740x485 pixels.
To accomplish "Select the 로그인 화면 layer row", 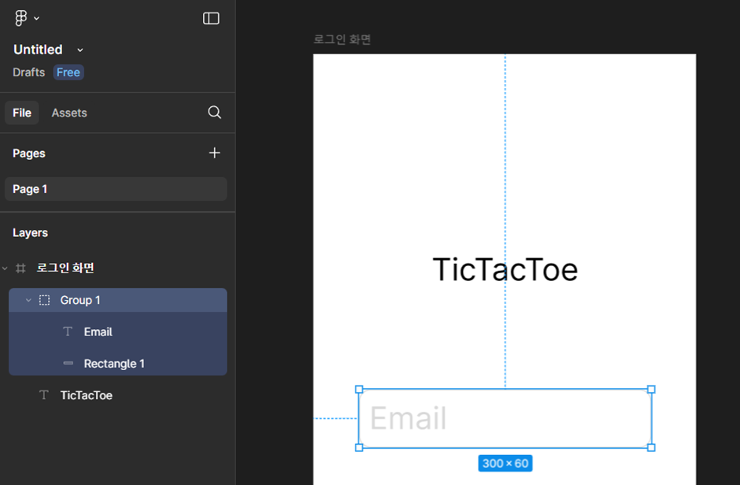I will click(116, 268).
